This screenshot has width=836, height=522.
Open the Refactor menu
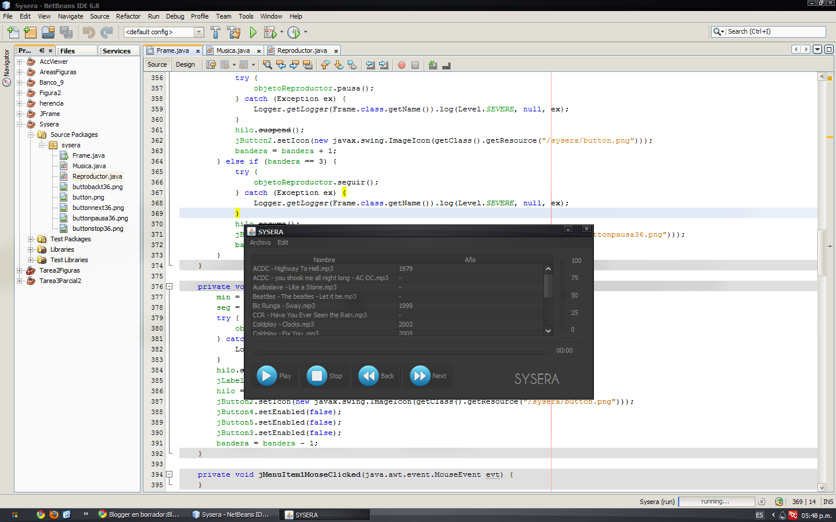pos(128,16)
